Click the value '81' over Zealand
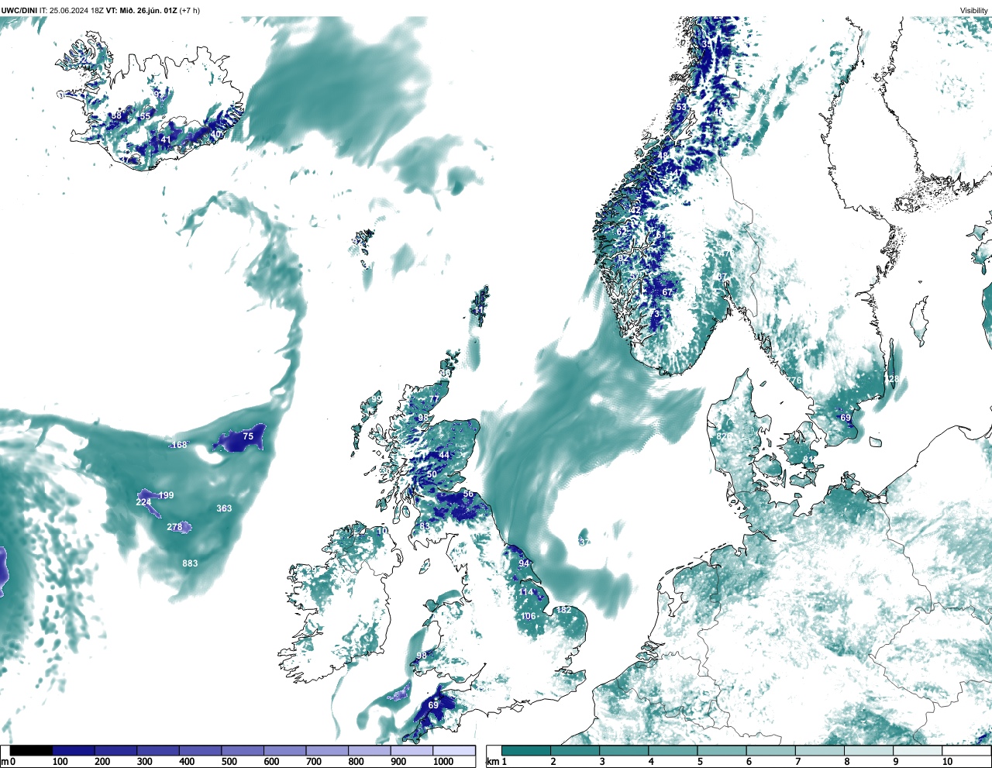 tap(808, 460)
